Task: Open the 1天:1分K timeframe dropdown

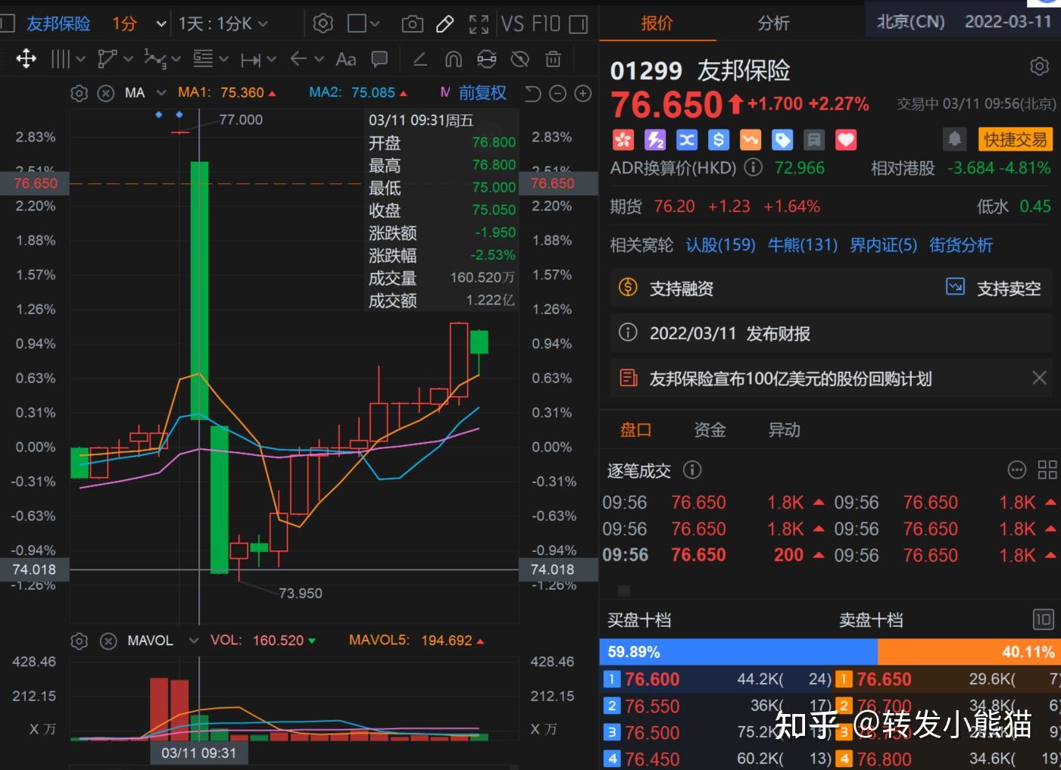Action: pos(223,24)
